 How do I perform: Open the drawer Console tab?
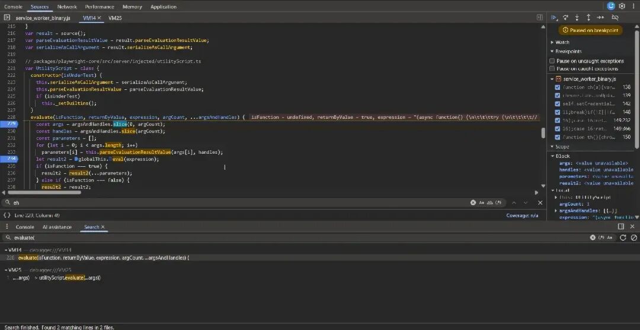click(x=24, y=227)
